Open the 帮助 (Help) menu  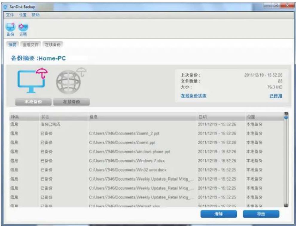pos(36,15)
